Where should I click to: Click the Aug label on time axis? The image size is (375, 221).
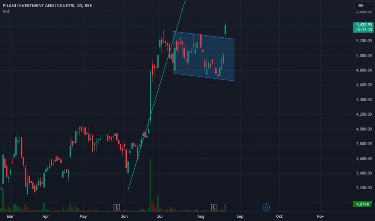click(x=201, y=217)
